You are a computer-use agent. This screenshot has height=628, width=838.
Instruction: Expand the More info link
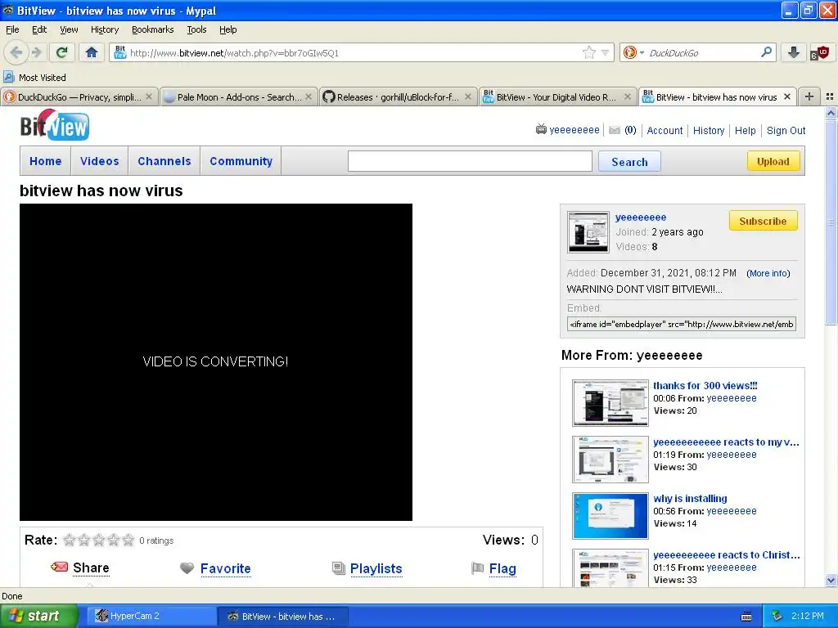pyautogui.click(x=768, y=273)
